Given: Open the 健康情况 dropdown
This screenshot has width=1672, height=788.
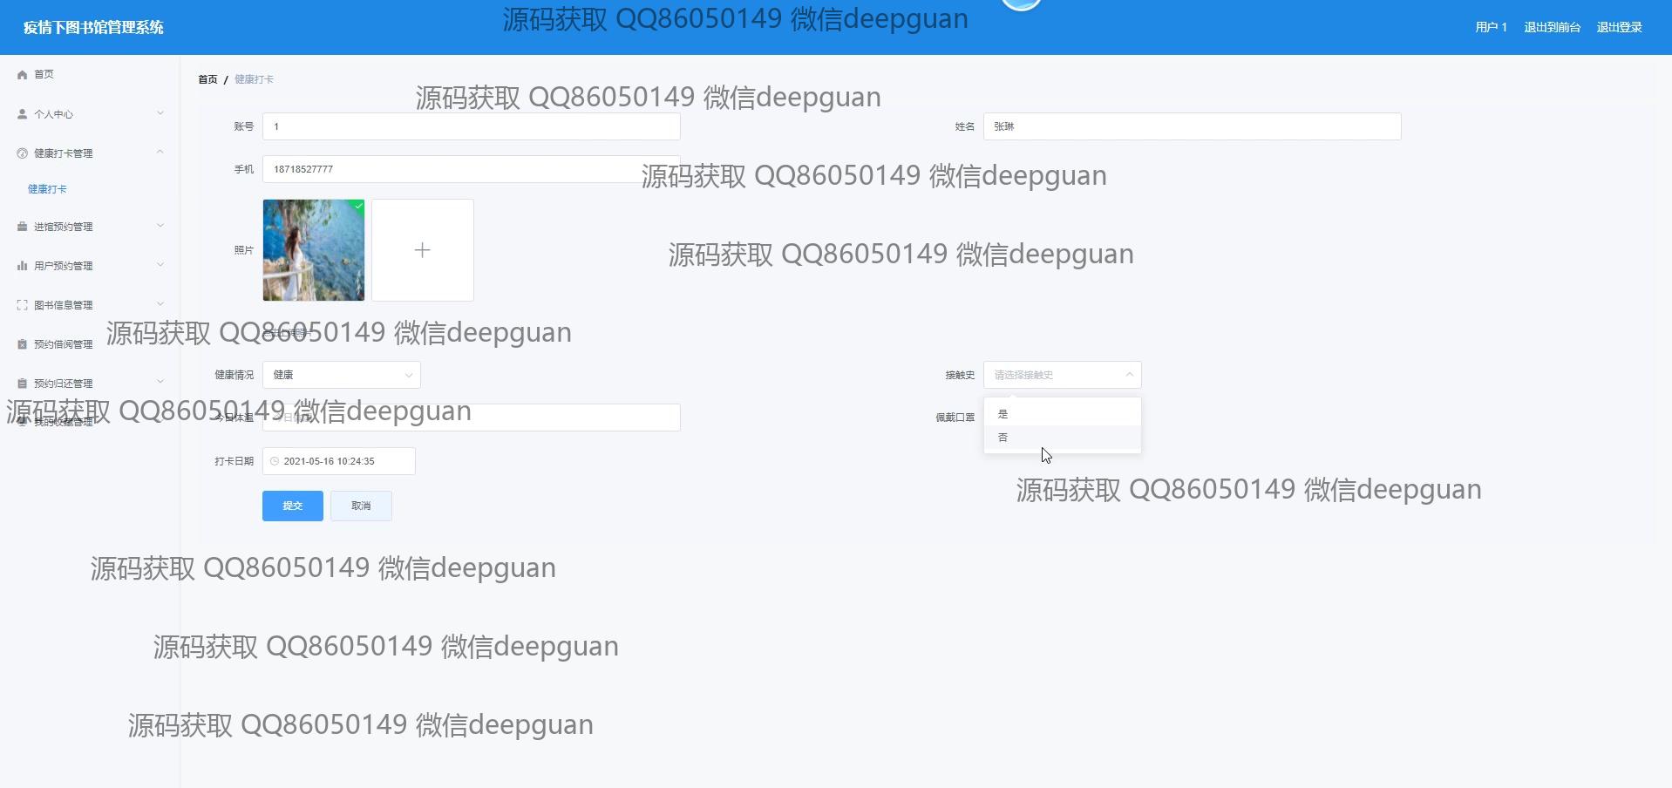Looking at the screenshot, I should click(x=342, y=375).
